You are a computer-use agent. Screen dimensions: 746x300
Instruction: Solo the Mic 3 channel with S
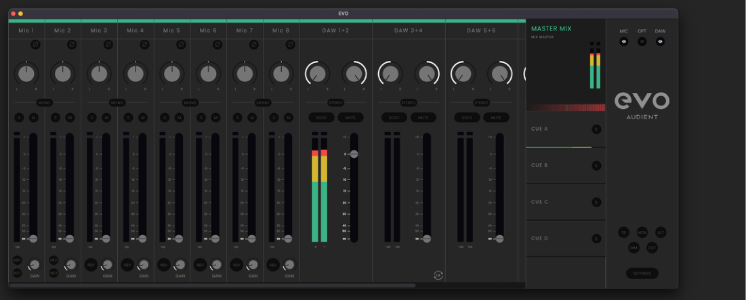point(92,117)
